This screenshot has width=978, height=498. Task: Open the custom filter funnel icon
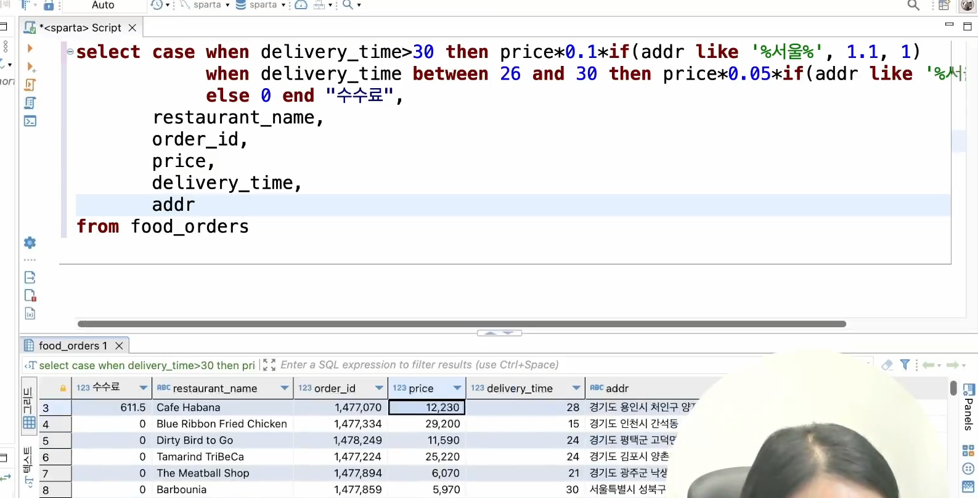tap(905, 365)
